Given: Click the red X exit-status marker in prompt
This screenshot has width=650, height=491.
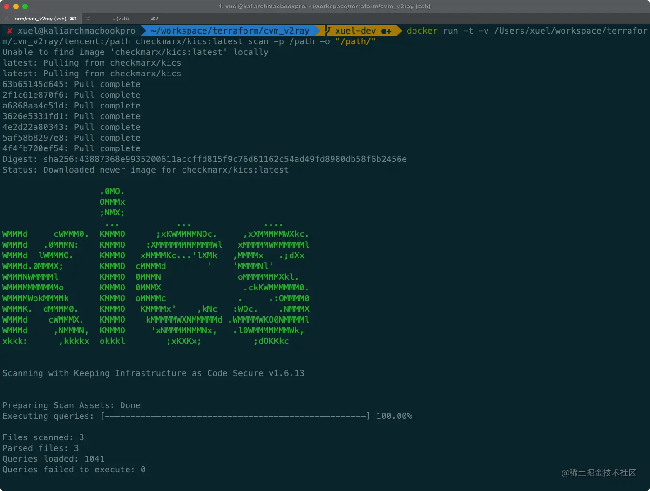Looking at the screenshot, I should (9, 31).
